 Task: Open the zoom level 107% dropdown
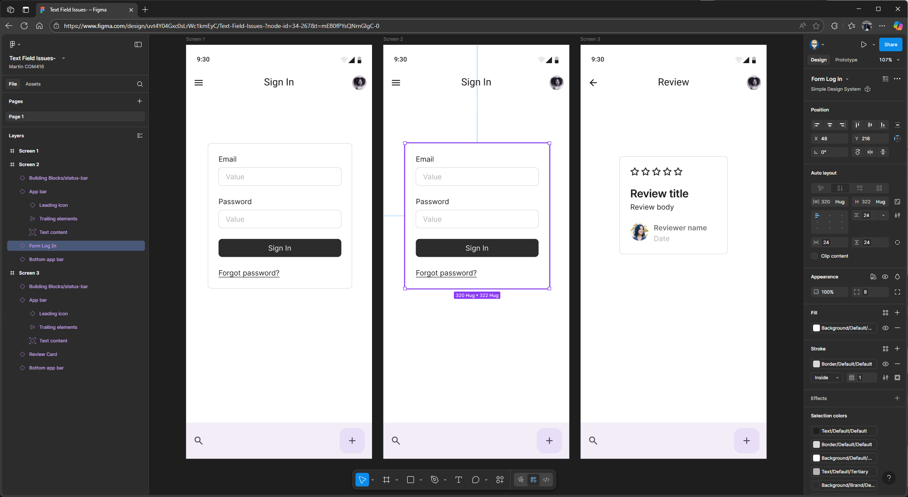click(889, 60)
